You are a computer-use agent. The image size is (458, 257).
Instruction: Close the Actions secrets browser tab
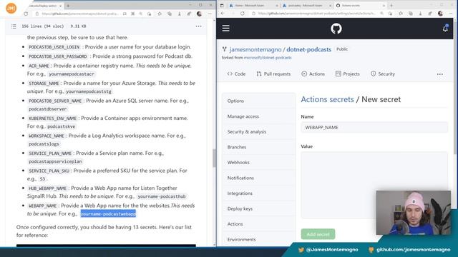384,6
